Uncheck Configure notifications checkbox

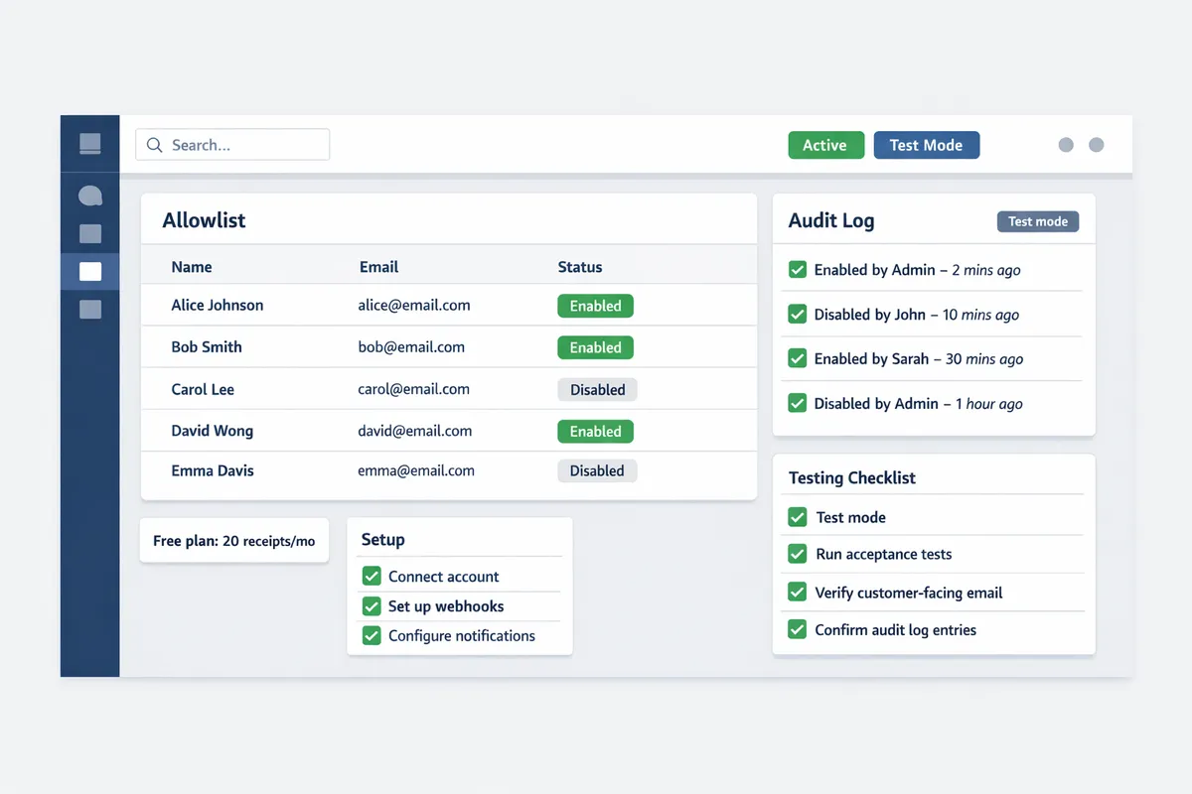coord(372,635)
